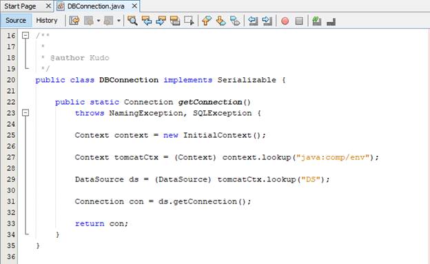Screen dimensions: 430x264
Task: Click the Java file icon on DBConnection tab
Action: click(61, 6)
